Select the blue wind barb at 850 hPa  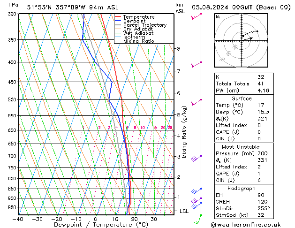click(x=196, y=190)
